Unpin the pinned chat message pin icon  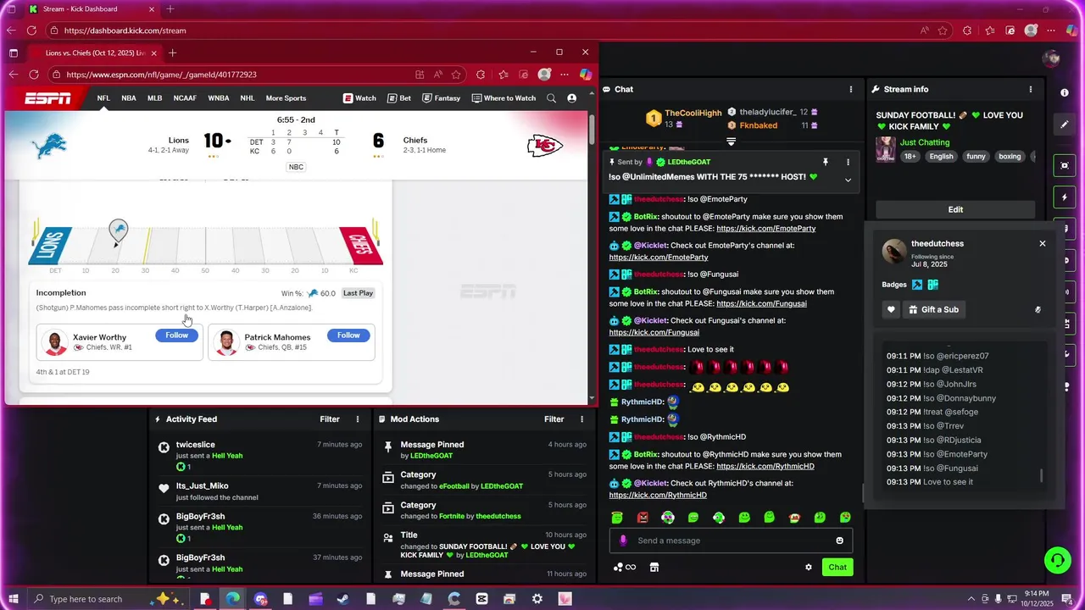point(825,162)
